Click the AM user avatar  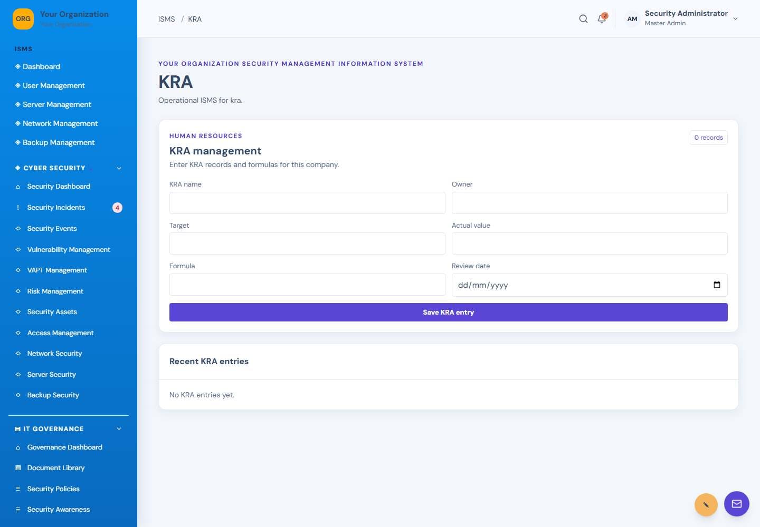632,19
